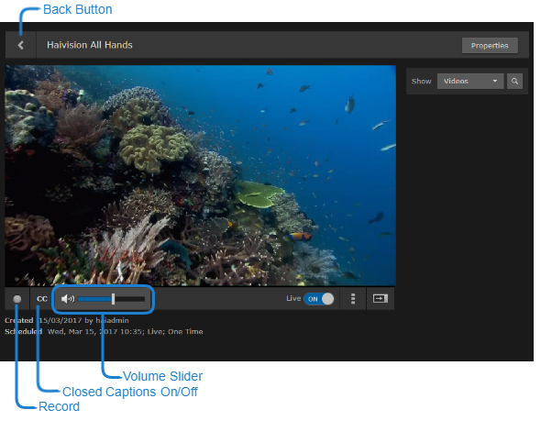Image resolution: width=552 pixels, height=432 pixels.
Task: Click the Back Button annotation label
Action: point(78,9)
